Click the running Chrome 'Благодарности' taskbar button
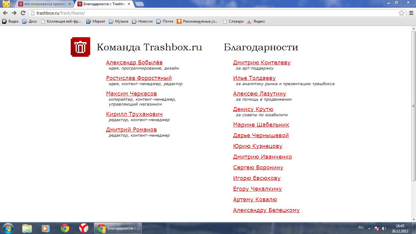This screenshot has width=416, height=234. click(x=118, y=228)
